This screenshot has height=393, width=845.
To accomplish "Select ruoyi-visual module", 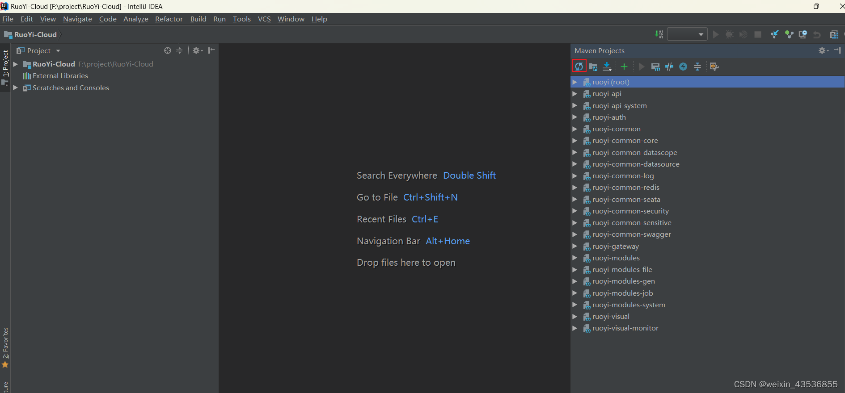I will tap(611, 317).
